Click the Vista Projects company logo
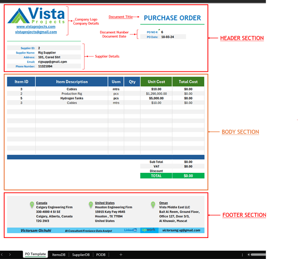This screenshot has height=259, width=298. point(36,15)
